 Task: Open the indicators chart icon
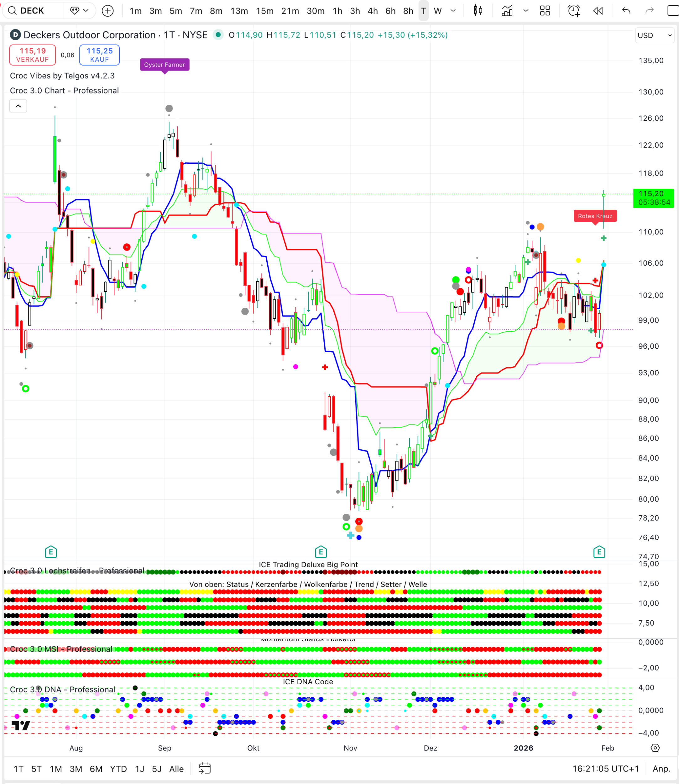click(x=507, y=11)
